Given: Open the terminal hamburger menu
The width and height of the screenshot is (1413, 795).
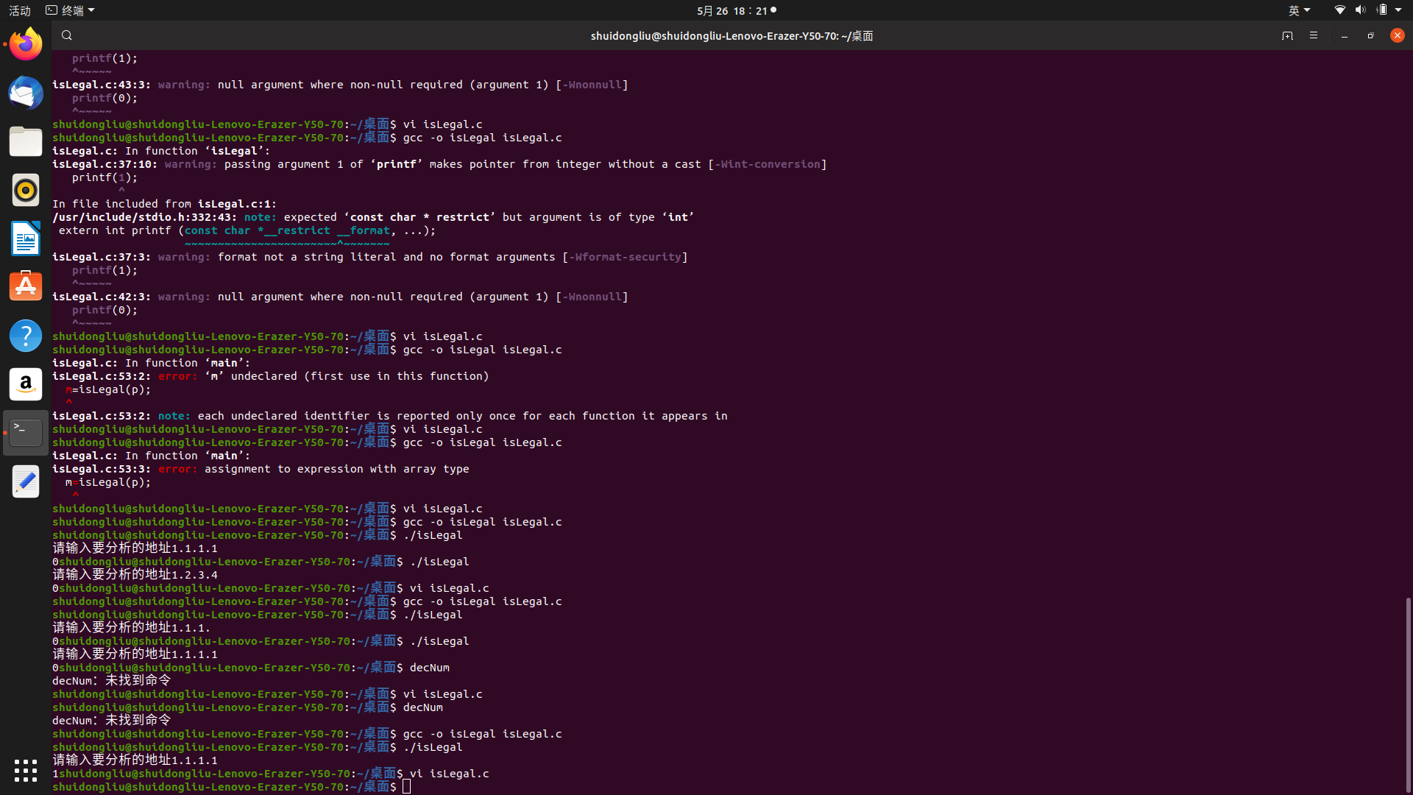Looking at the screenshot, I should click(1314, 35).
